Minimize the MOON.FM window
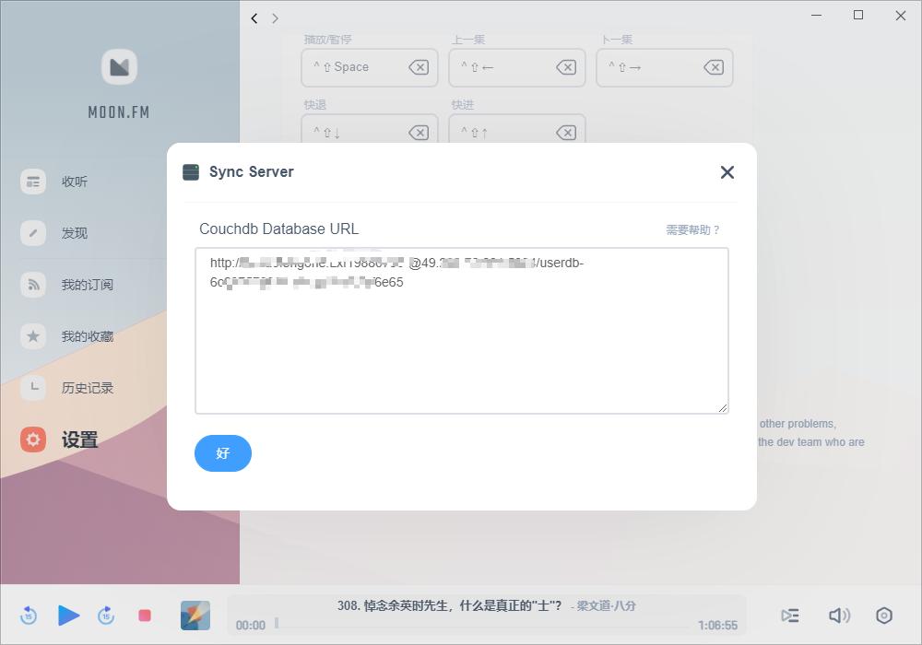922x645 pixels. (x=816, y=16)
